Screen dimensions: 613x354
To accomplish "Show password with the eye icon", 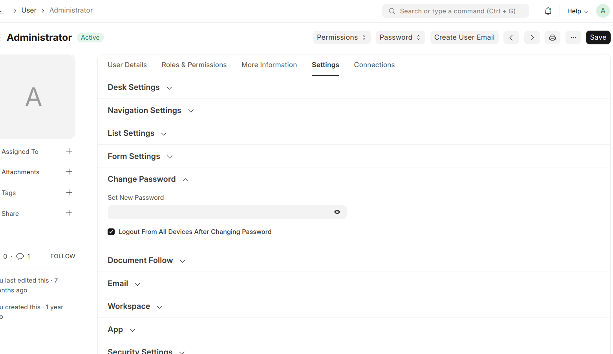I will pos(337,212).
